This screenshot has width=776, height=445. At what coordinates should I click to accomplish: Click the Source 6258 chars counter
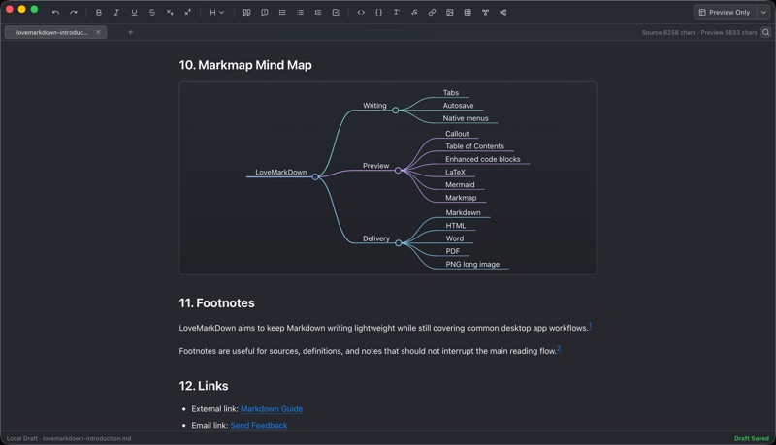pos(668,33)
